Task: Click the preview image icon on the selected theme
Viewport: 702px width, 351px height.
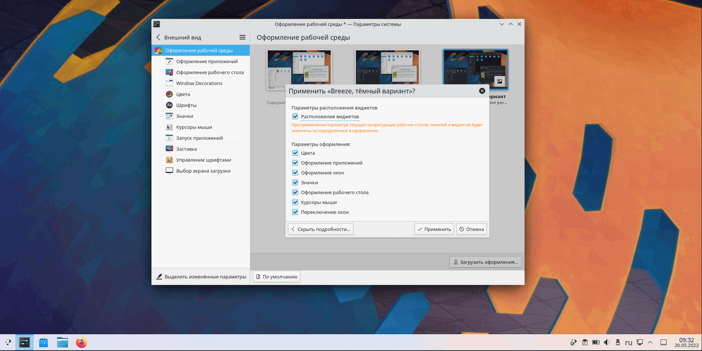Action: tap(499, 81)
